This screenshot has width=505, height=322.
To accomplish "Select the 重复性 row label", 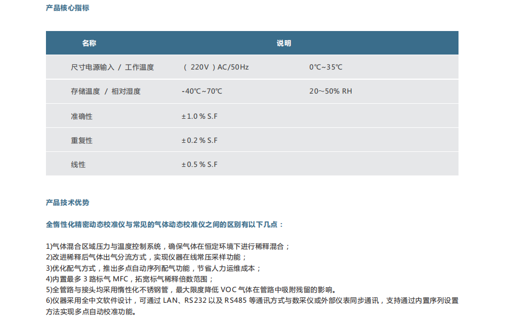I will (81, 140).
